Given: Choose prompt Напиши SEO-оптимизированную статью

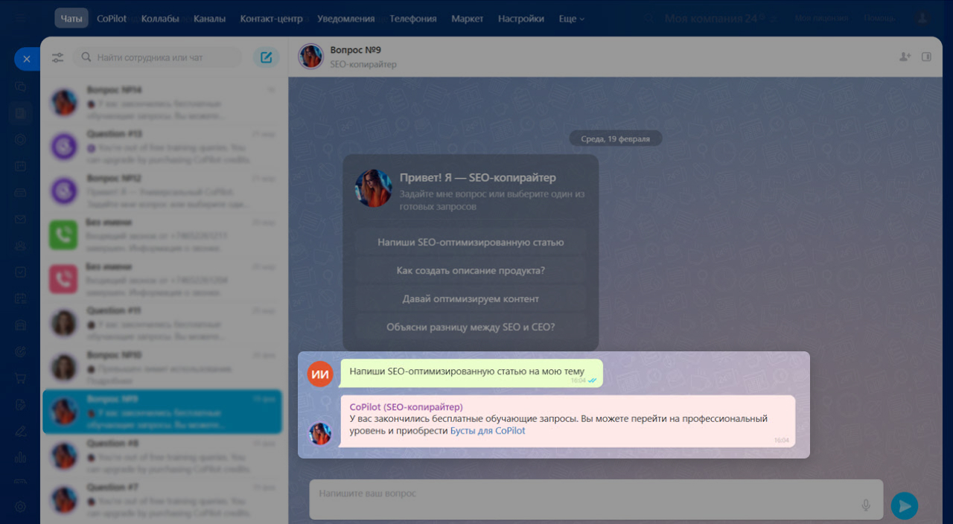Looking at the screenshot, I should (x=471, y=242).
